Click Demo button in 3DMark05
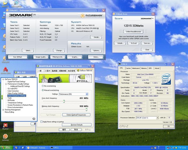188x150 pixels. pos(96,57)
